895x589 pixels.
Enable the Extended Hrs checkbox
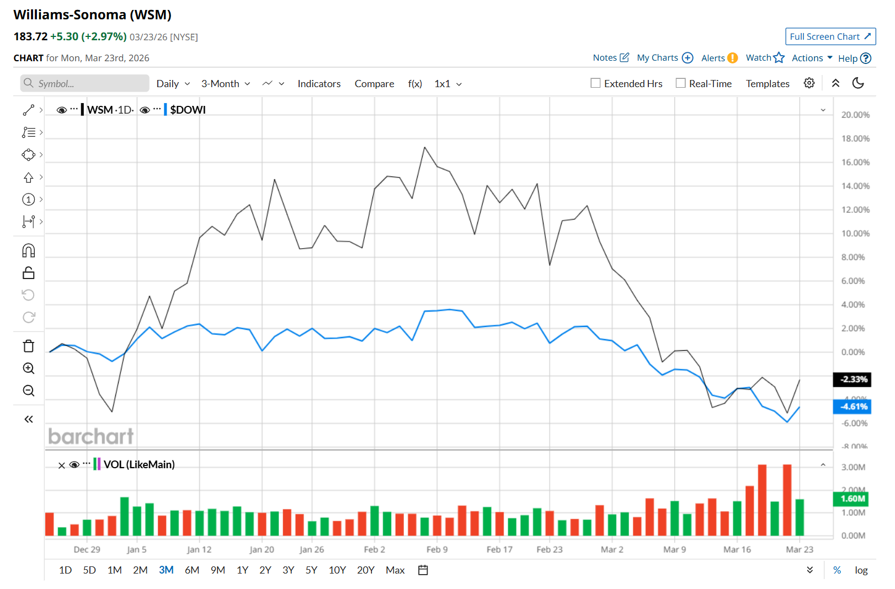(595, 83)
